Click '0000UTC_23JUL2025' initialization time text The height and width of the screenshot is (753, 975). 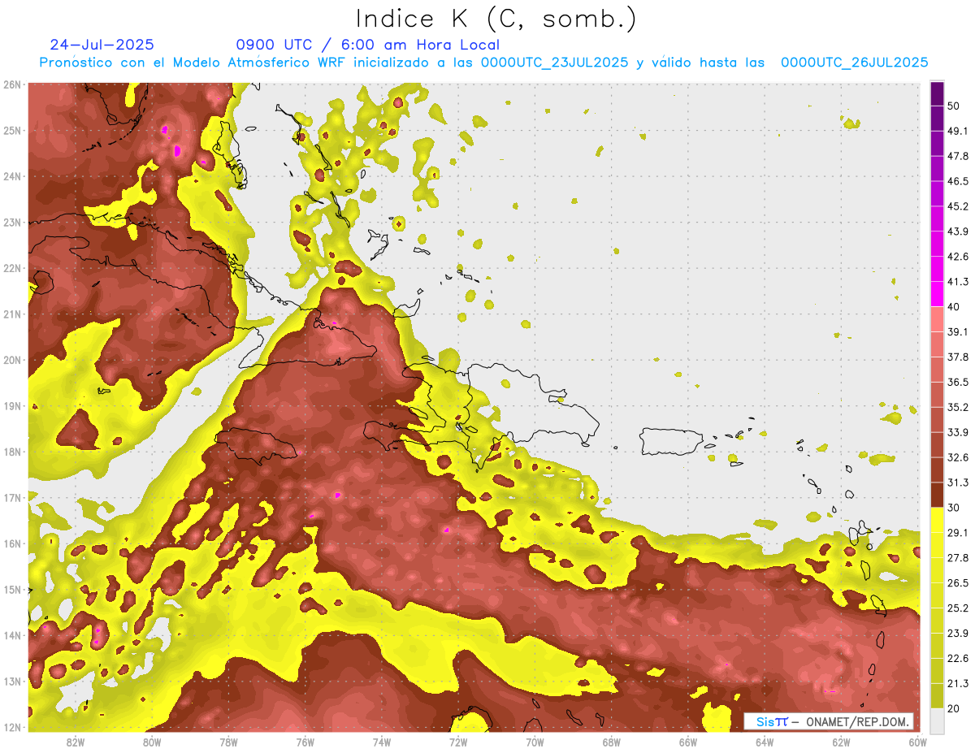click(x=554, y=63)
